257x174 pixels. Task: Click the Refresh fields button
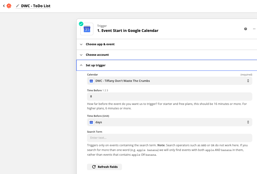click(104, 167)
